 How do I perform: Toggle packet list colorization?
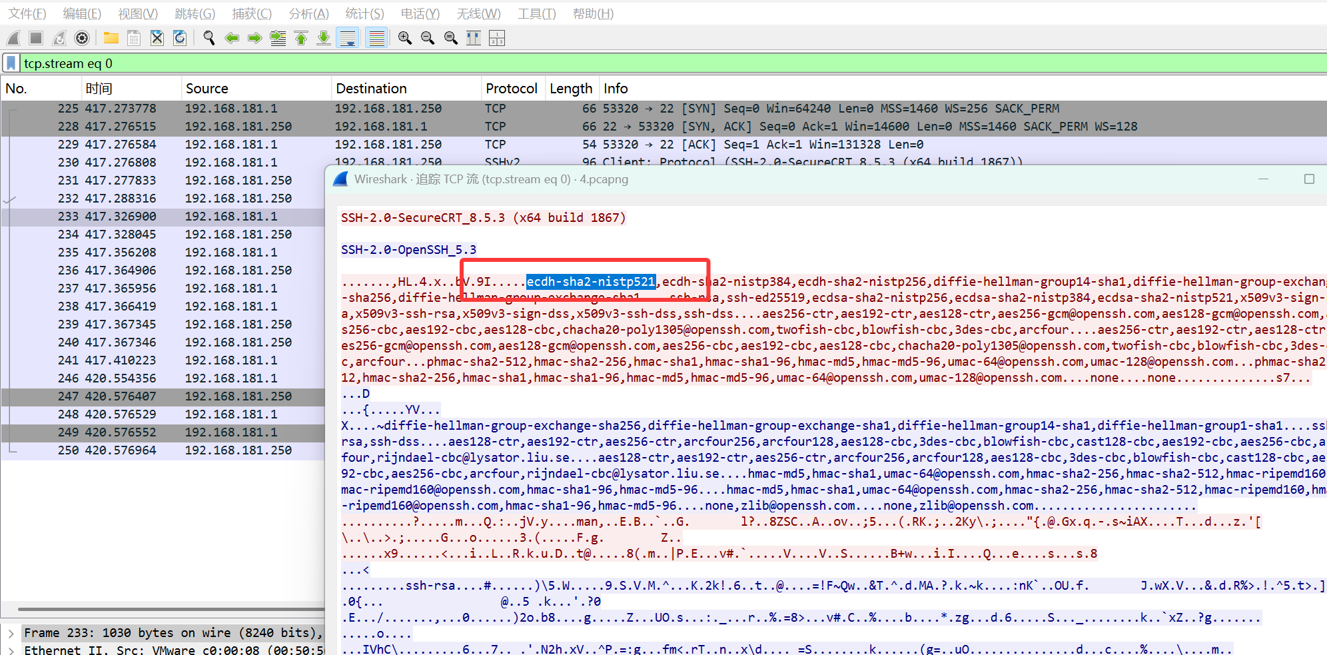pyautogui.click(x=377, y=38)
